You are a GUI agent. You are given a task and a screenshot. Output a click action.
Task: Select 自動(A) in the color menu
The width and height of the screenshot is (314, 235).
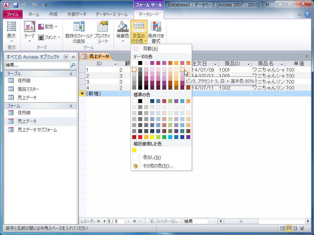150,49
